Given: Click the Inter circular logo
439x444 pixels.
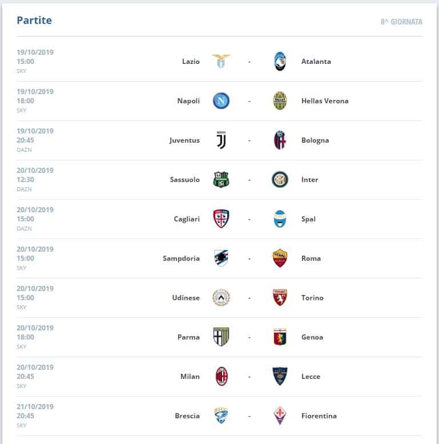Looking at the screenshot, I should coord(280,179).
